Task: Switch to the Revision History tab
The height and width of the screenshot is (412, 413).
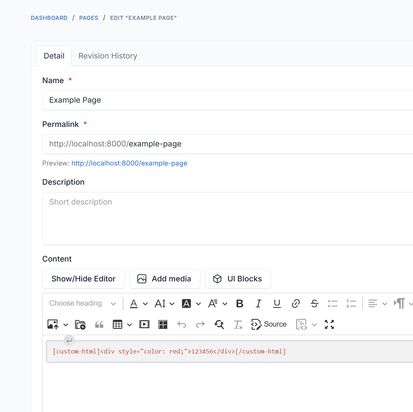Action: 108,56
